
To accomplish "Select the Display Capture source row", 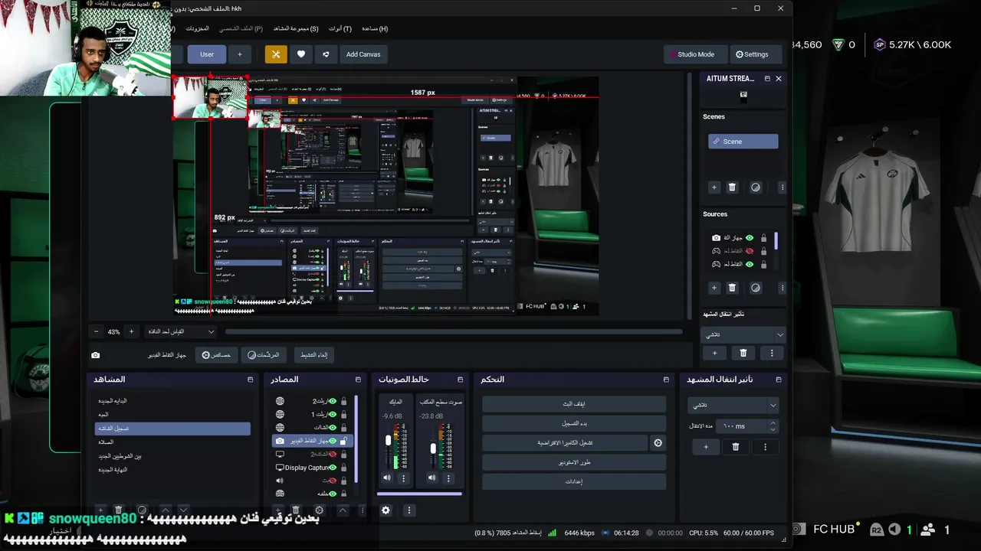I will coord(313,468).
